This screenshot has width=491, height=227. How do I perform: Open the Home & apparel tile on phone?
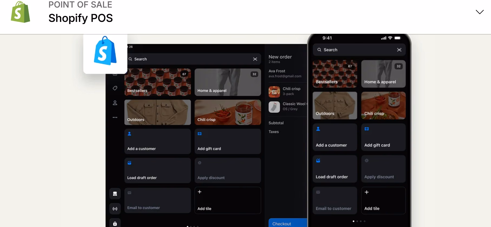click(383, 74)
